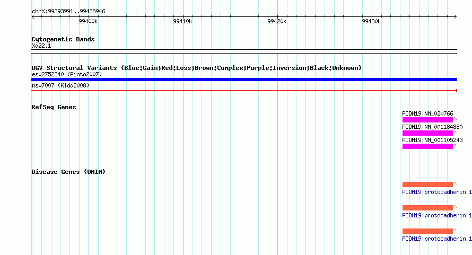The width and height of the screenshot is (472, 255).
Task: Open the first PCDH19|protocadherin OMIM link
Action: tap(437, 192)
